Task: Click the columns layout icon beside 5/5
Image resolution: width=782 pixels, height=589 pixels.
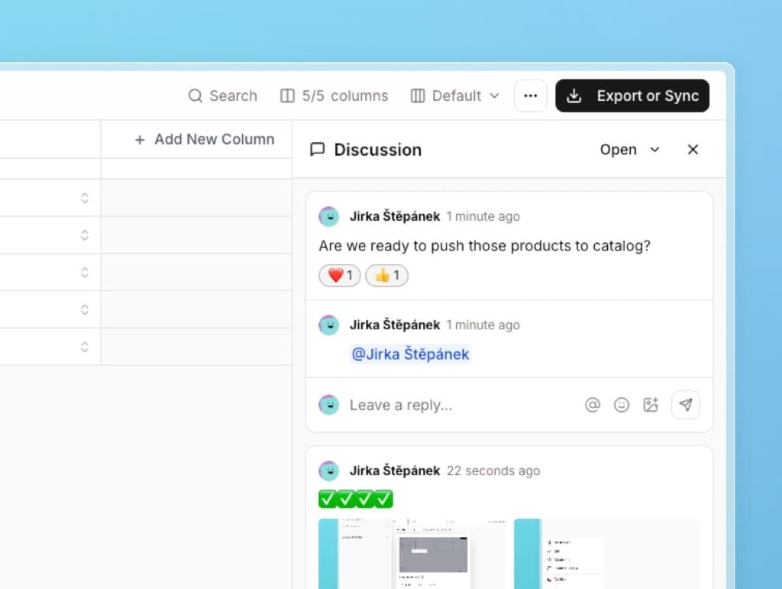Action: pyautogui.click(x=287, y=95)
